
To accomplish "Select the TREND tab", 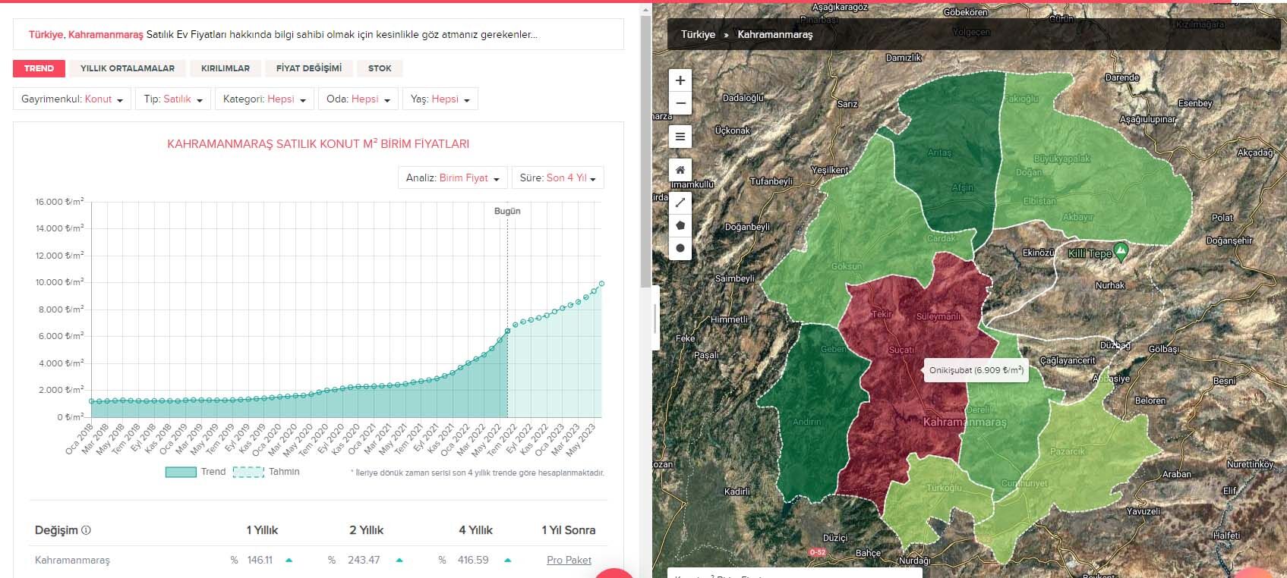I will click(39, 68).
